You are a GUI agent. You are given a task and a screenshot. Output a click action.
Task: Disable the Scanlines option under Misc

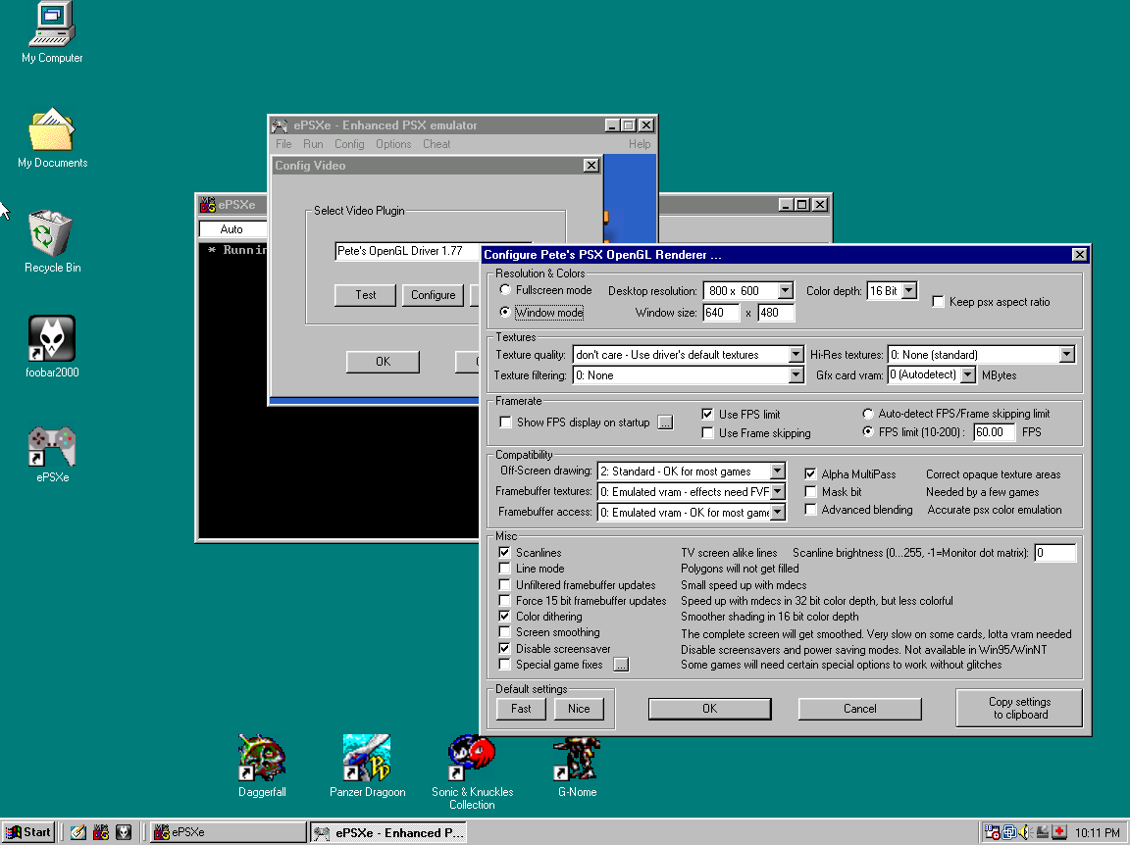point(504,552)
